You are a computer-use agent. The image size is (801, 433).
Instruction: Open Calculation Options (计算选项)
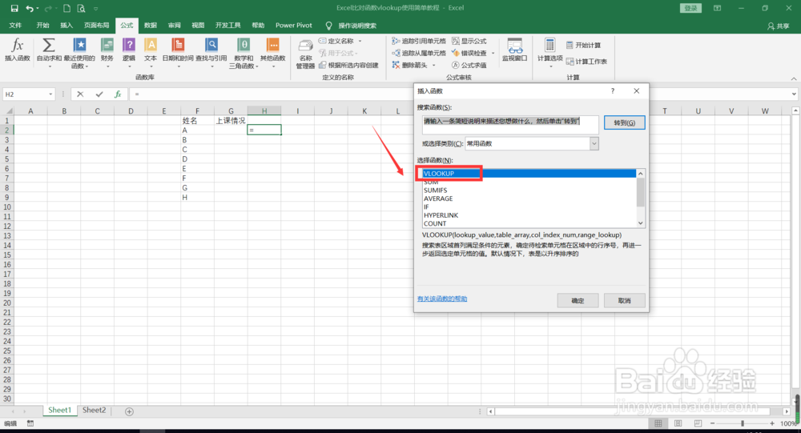[x=549, y=51]
